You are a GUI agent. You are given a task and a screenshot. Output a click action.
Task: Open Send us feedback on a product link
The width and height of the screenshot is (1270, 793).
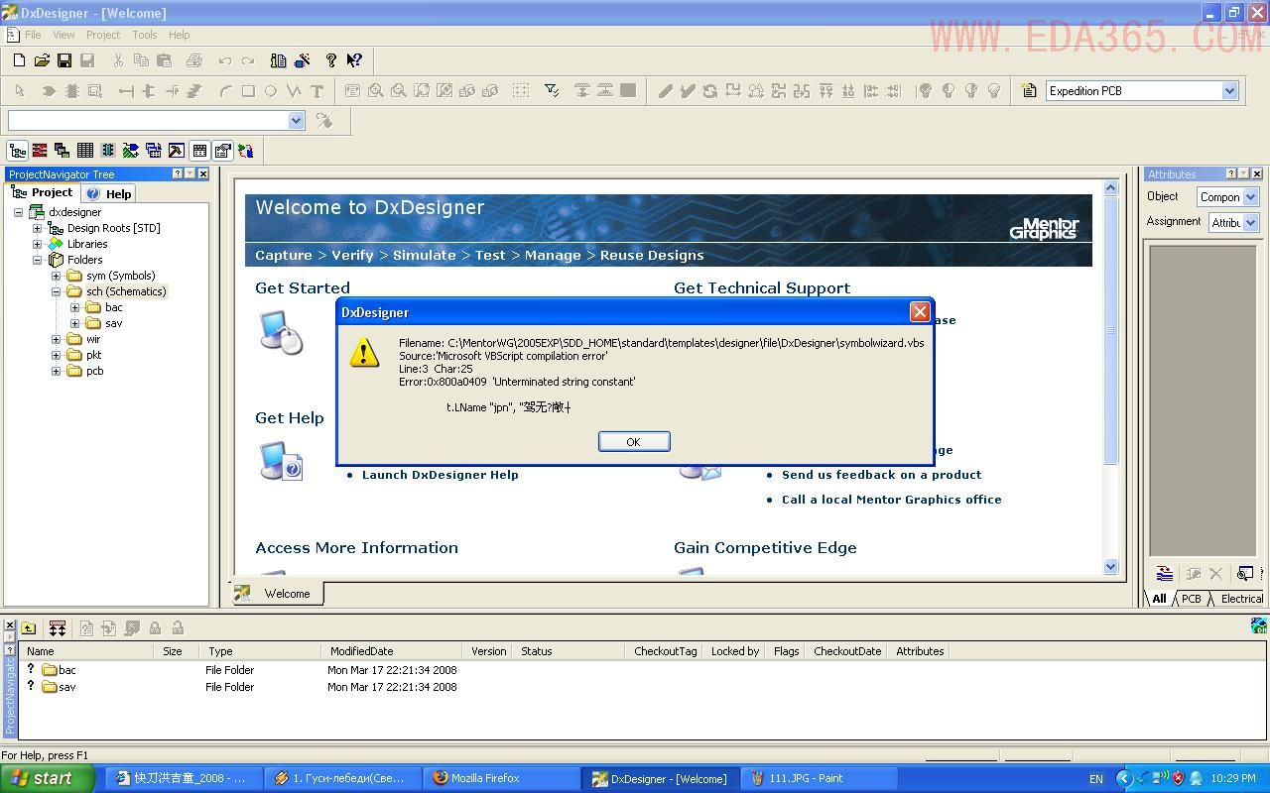click(x=882, y=475)
